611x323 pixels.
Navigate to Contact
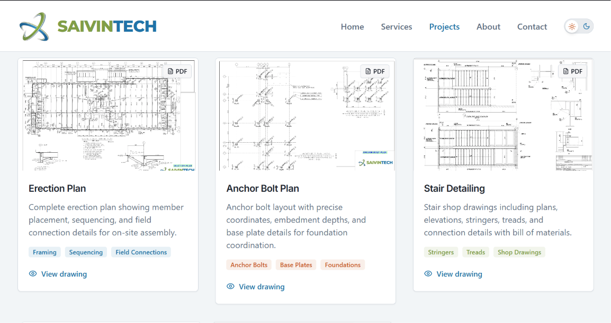(x=532, y=26)
